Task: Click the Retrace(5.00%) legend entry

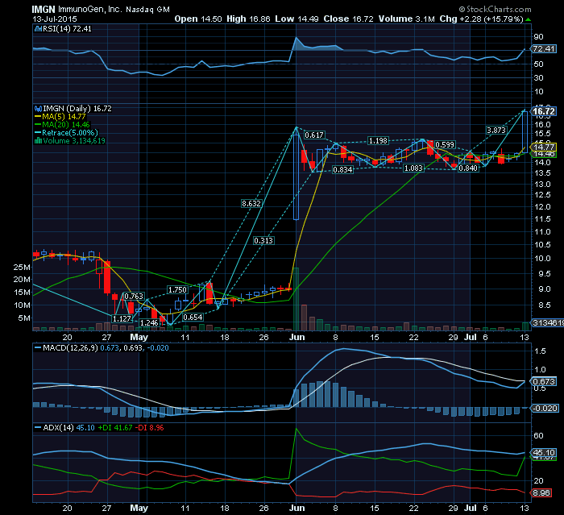Action: pos(70,133)
